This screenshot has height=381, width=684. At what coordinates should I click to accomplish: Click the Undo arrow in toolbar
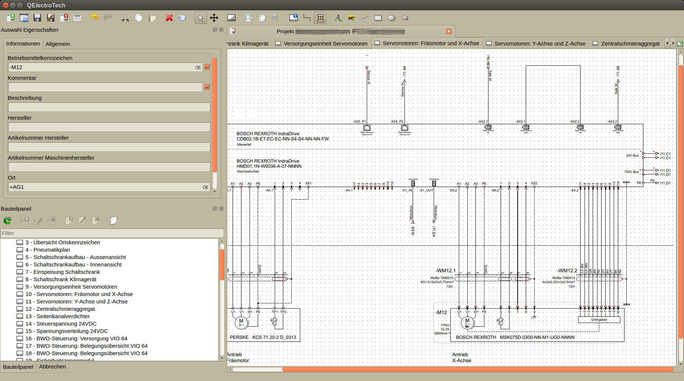[94, 18]
